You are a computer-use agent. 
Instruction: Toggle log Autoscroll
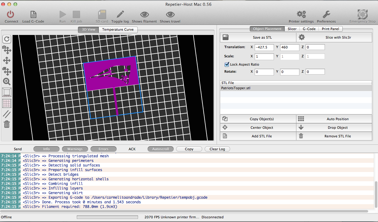click(160, 149)
